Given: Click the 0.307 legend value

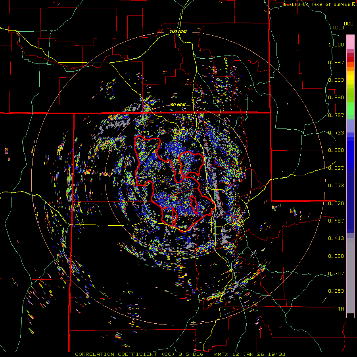Looking at the screenshot, I should (x=336, y=274).
